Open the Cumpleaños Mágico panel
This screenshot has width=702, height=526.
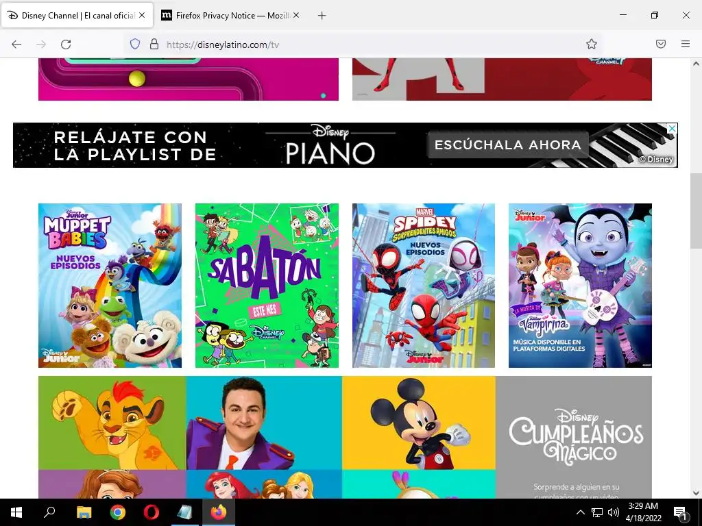(x=574, y=438)
